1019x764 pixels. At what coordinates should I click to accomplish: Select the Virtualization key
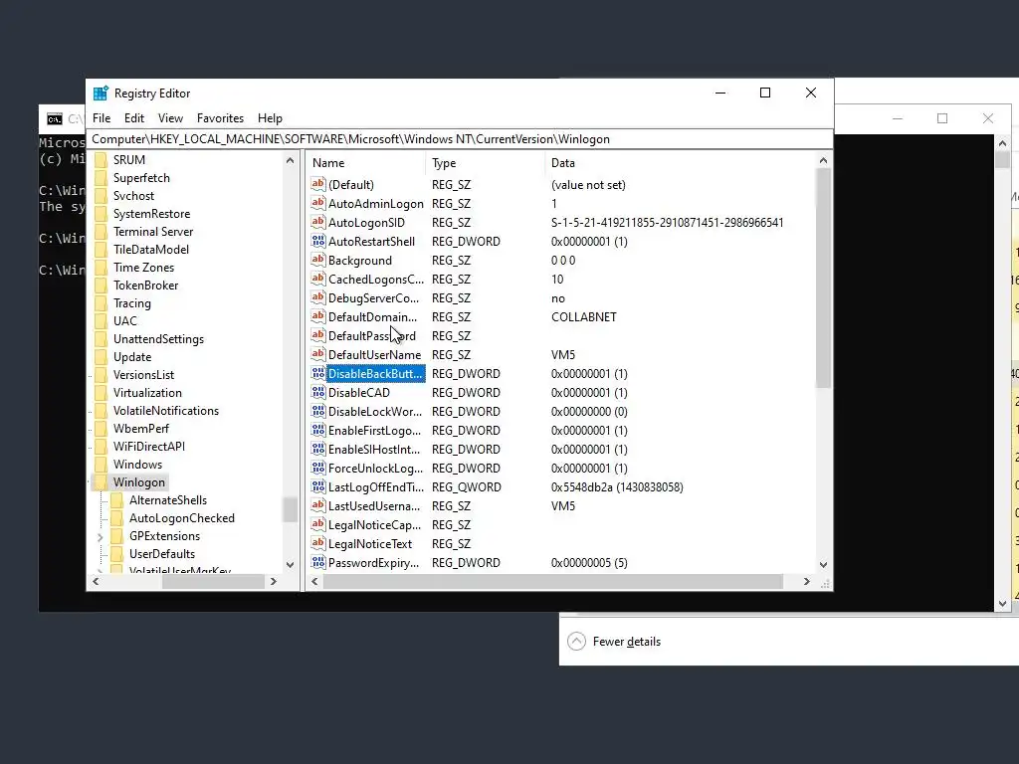point(147,392)
